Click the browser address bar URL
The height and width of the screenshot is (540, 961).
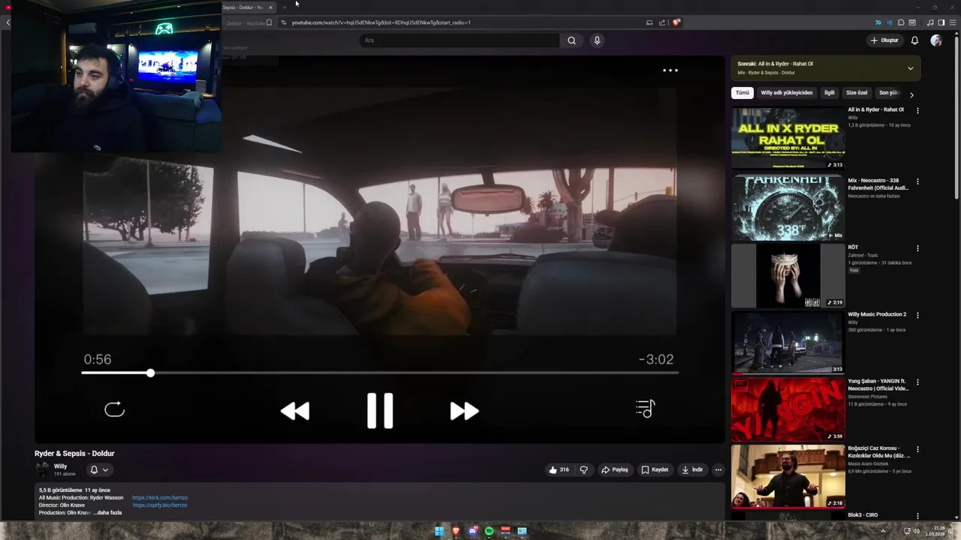pos(381,22)
